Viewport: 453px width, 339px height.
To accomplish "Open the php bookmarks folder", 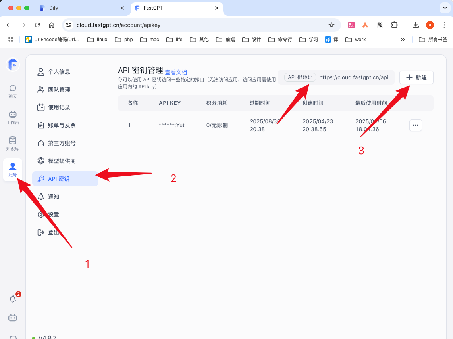I will click(124, 40).
